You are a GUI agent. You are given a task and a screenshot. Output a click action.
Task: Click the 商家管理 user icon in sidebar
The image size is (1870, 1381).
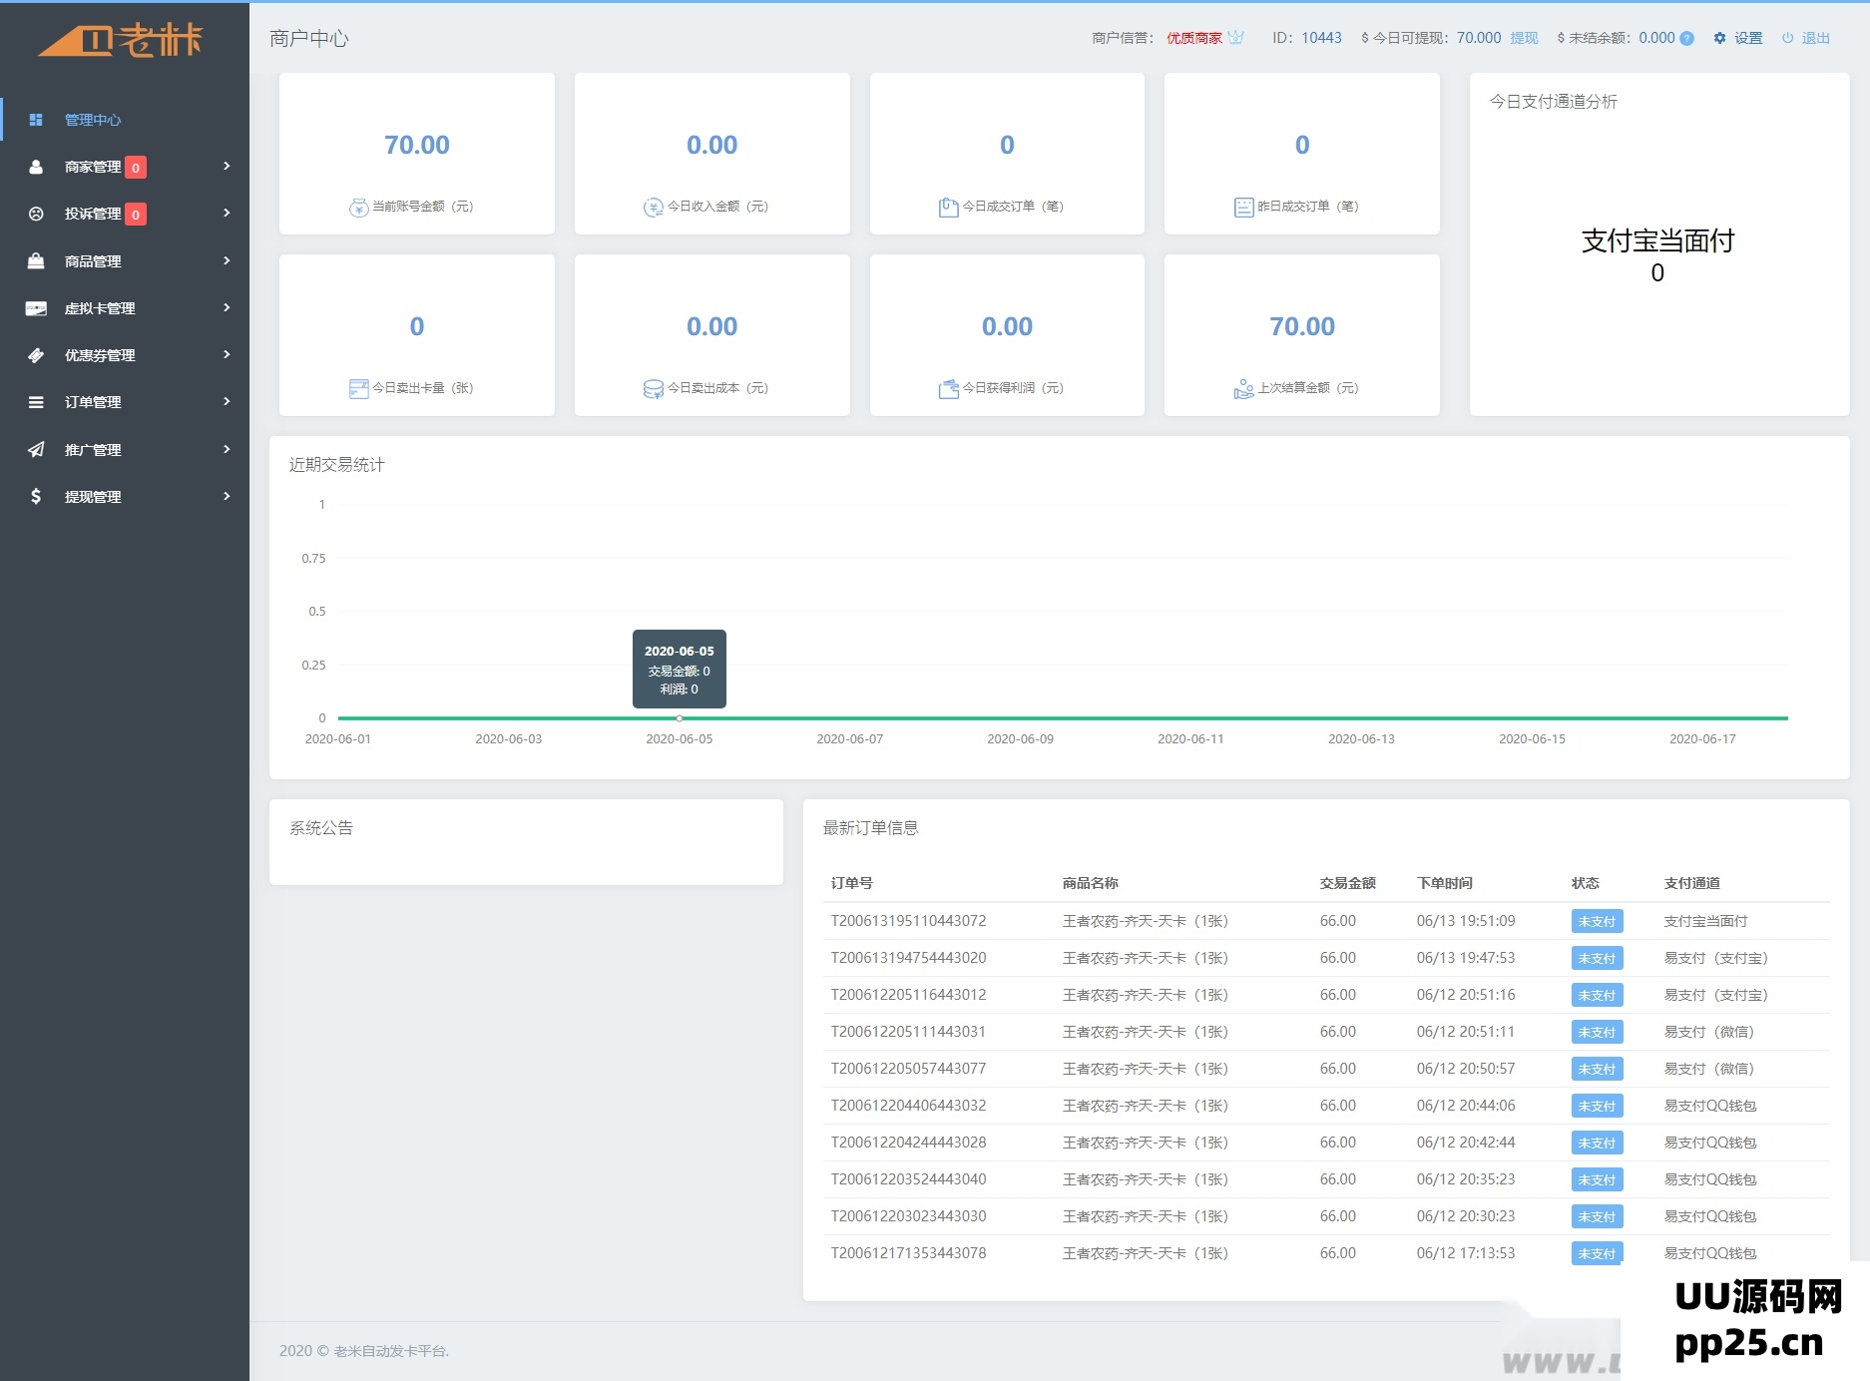pos(37,167)
